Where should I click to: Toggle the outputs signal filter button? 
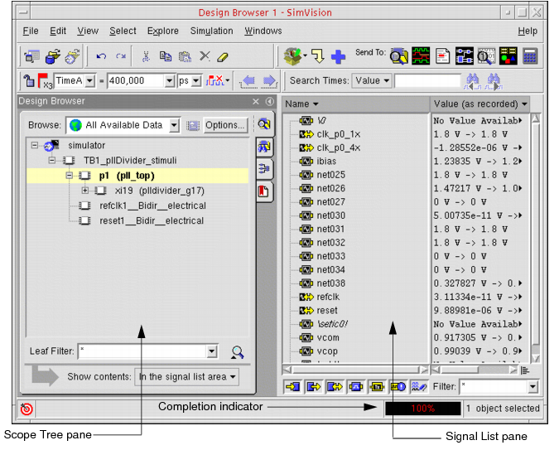[315, 386]
